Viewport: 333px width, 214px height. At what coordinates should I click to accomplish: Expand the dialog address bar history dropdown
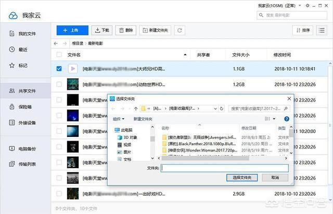pos(215,109)
